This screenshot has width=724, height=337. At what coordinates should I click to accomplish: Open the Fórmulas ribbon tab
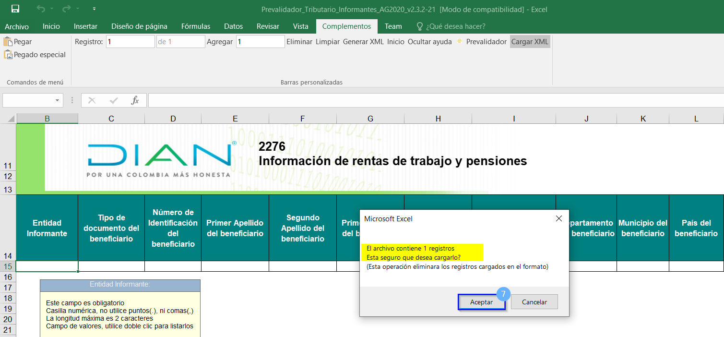(196, 26)
